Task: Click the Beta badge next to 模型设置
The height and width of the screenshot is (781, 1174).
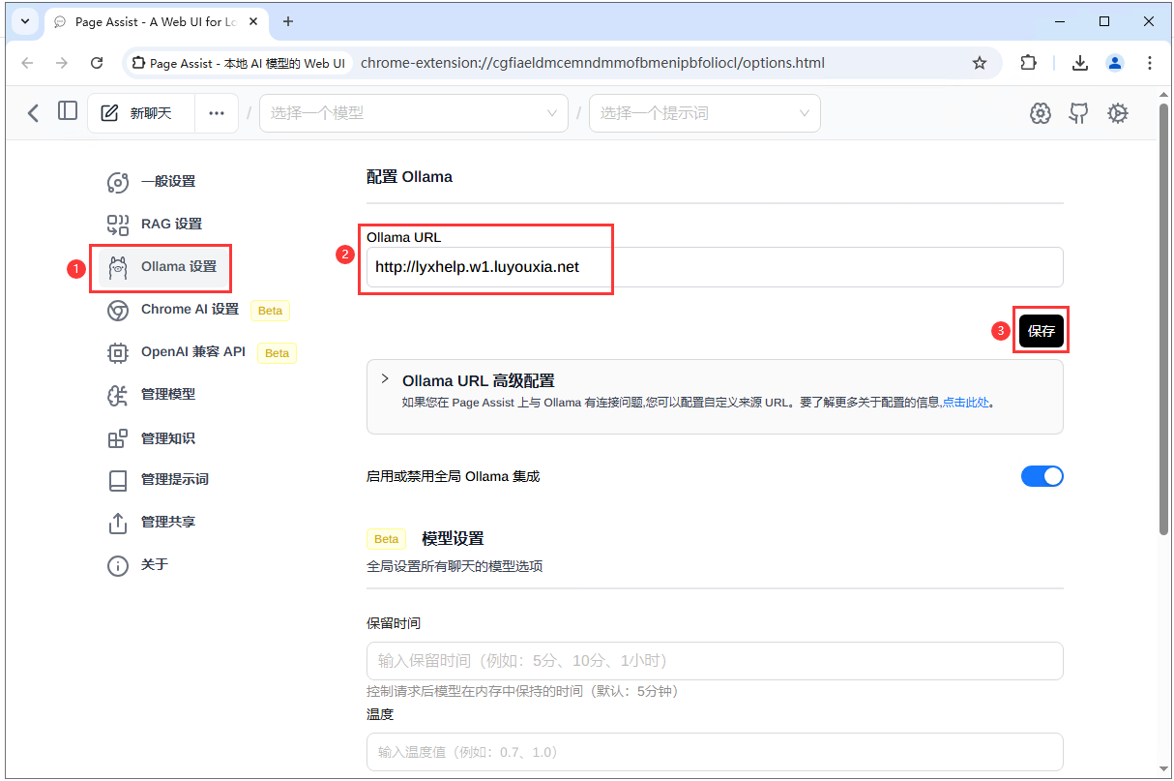Action: [387, 539]
